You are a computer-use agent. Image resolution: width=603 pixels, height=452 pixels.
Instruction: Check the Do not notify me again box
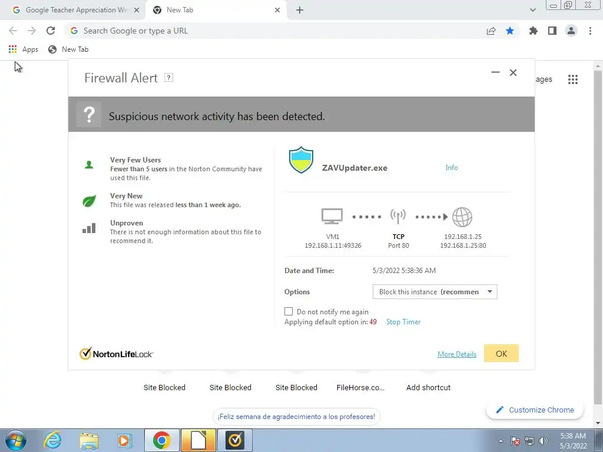pos(289,311)
